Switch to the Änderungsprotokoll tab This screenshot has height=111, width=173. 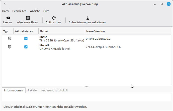[54, 90]
